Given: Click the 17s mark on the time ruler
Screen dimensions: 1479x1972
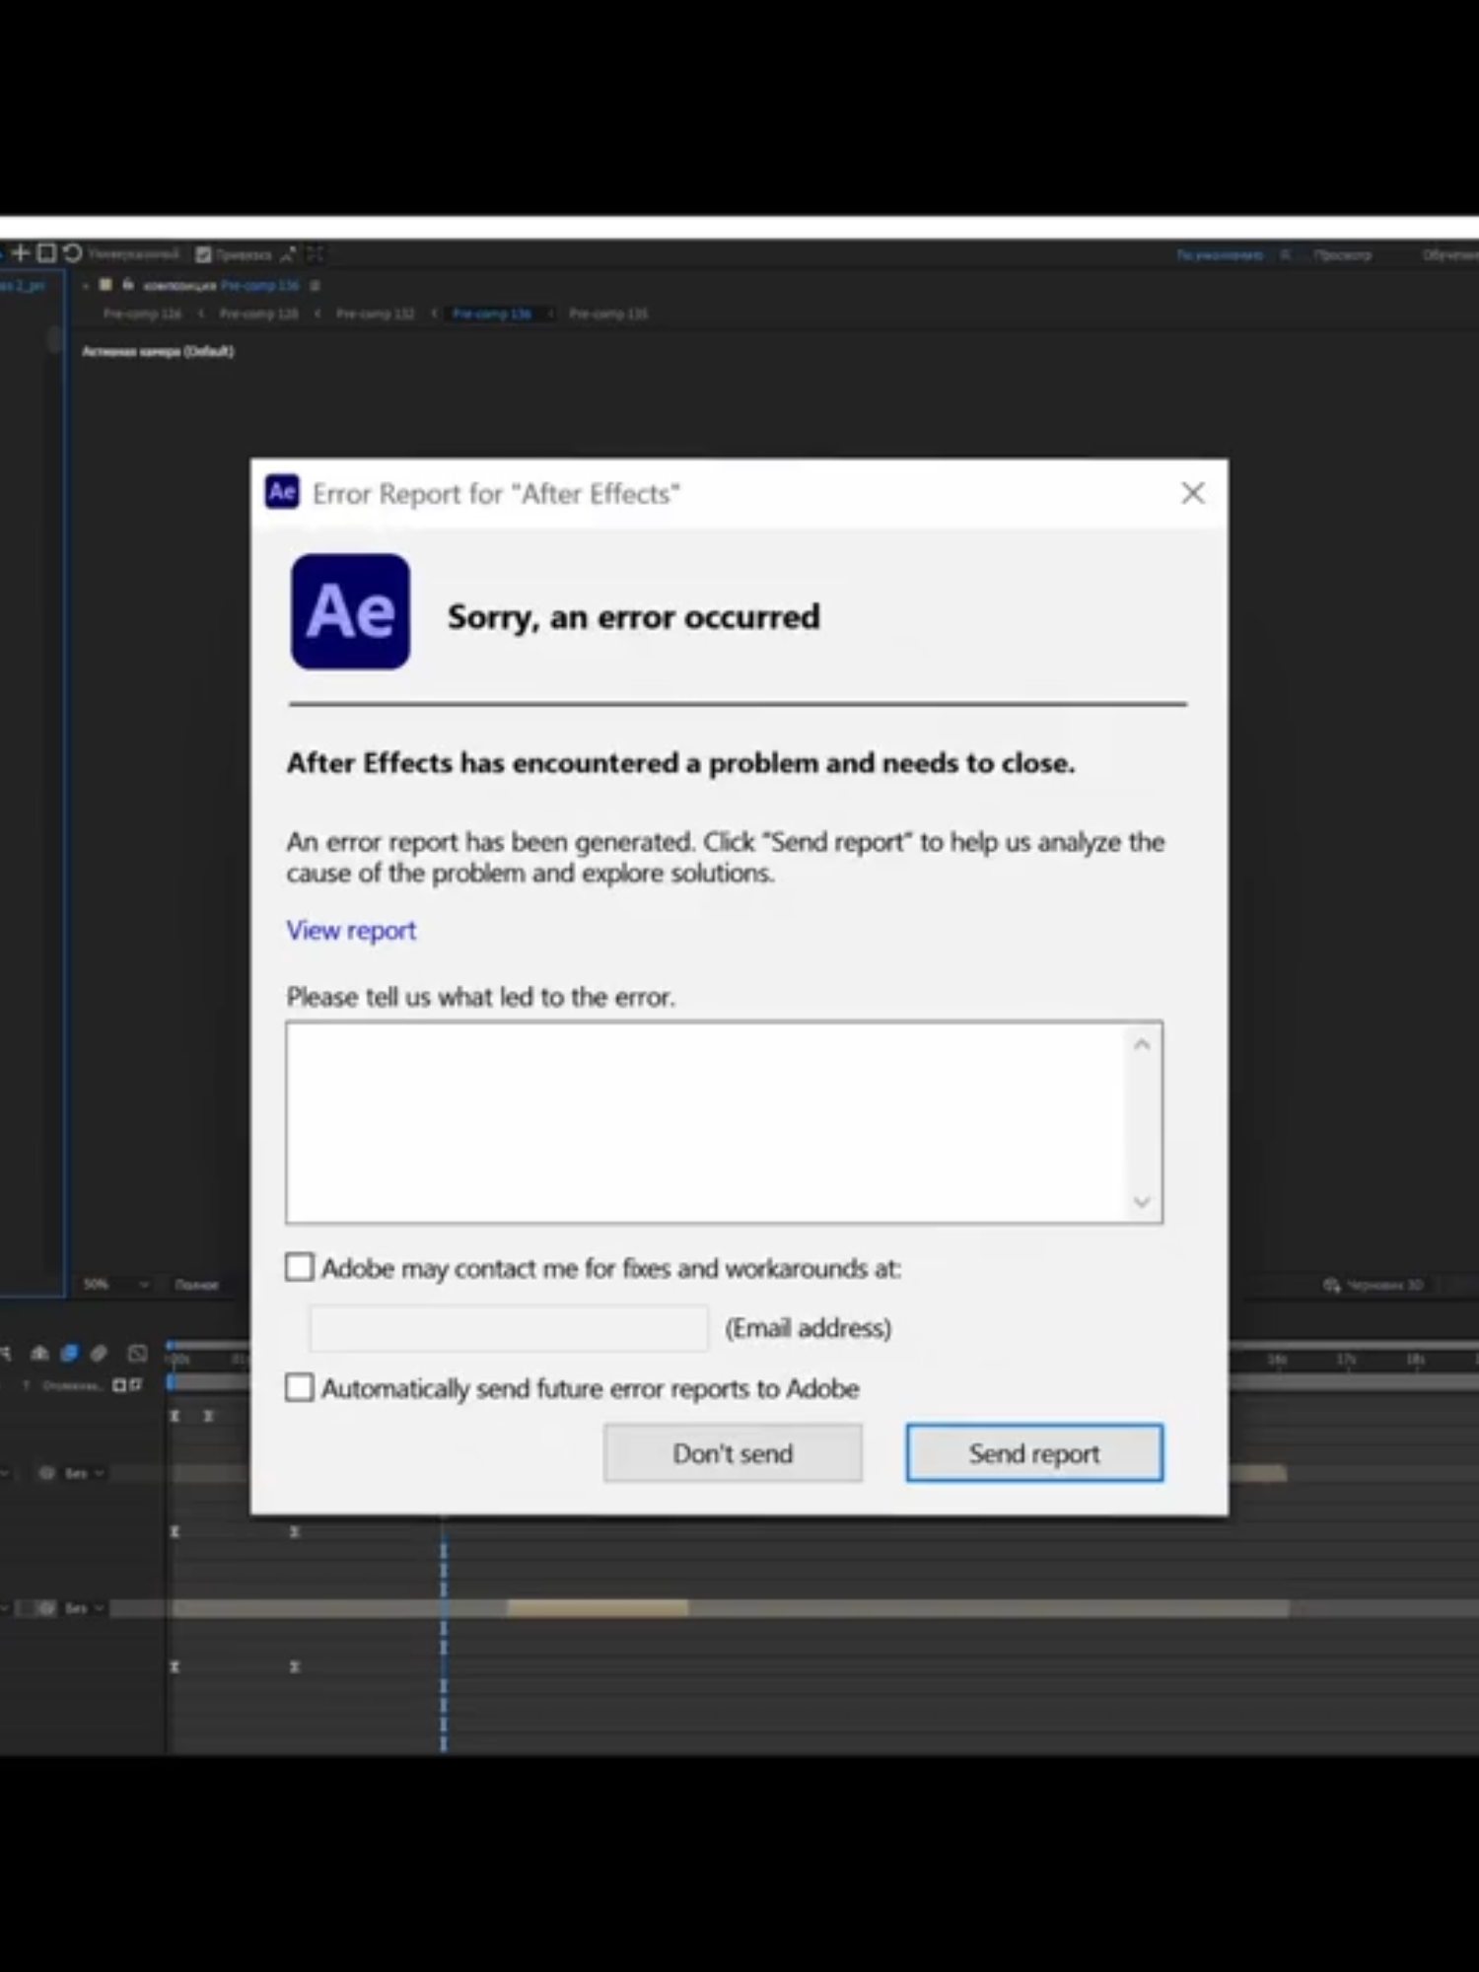Looking at the screenshot, I should pos(1346,1360).
